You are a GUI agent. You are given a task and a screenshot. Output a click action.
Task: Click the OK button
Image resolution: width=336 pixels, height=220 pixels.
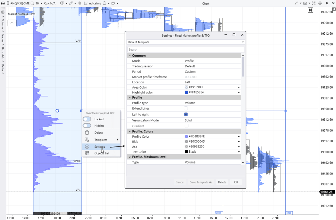pos(236,182)
